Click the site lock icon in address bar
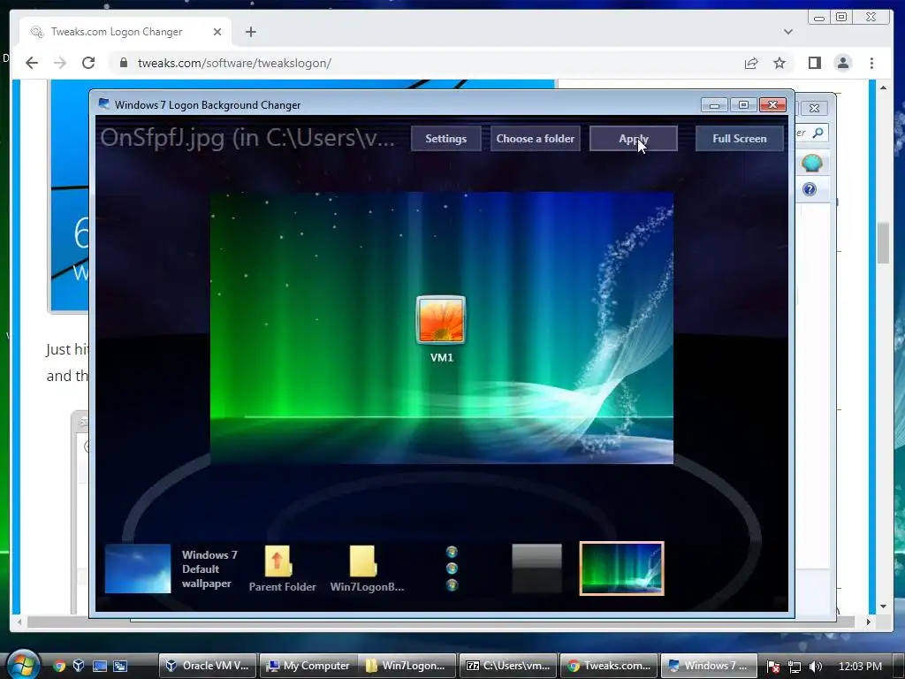Image resolution: width=905 pixels, height=679 pixels. coord(123,63)
